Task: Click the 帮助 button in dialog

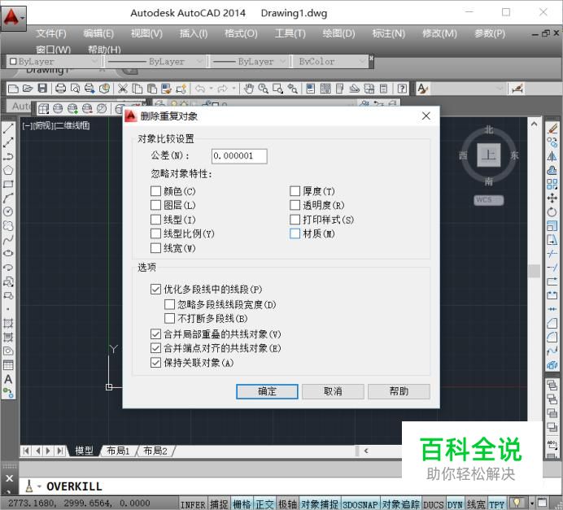Action: (399, 391)
